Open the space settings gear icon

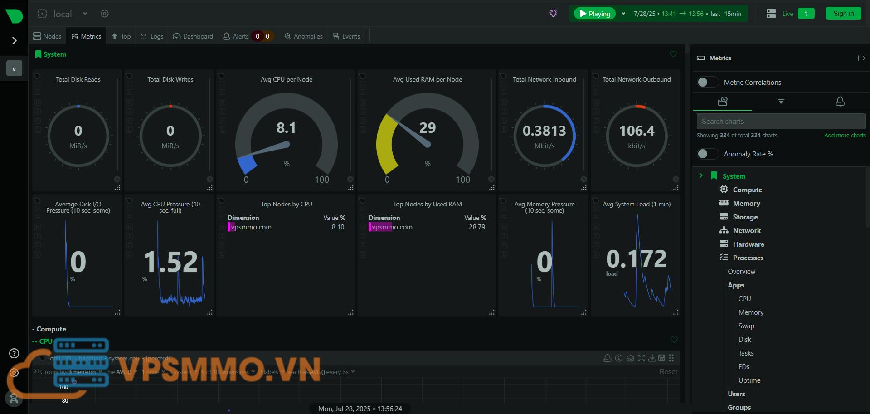(x=104, y=14)
